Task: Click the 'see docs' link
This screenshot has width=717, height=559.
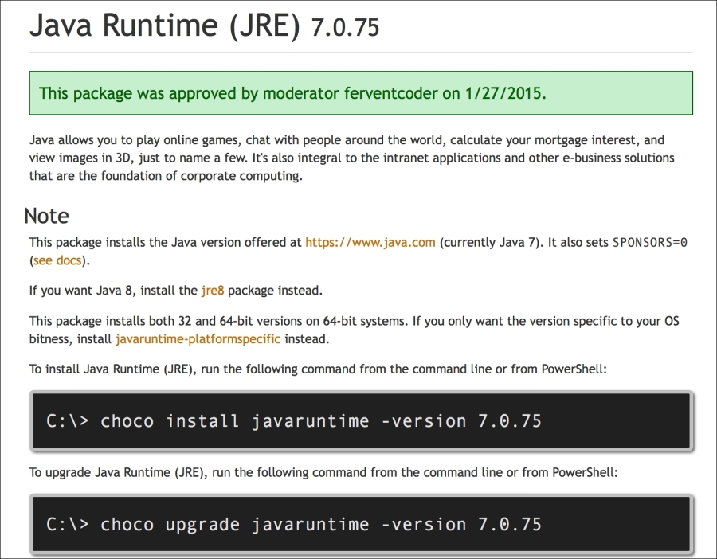Action: tap(57, 260)
